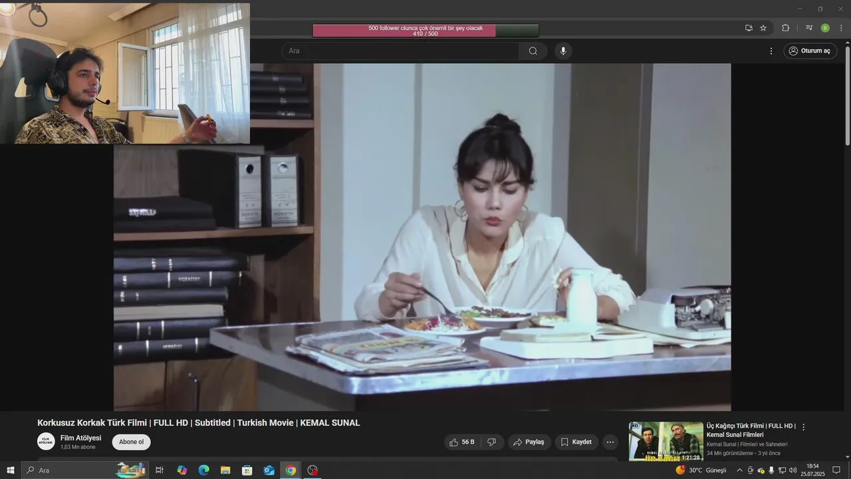Like the video with thumbs up 56 B

pyautogui.click(x=462, y=442)
